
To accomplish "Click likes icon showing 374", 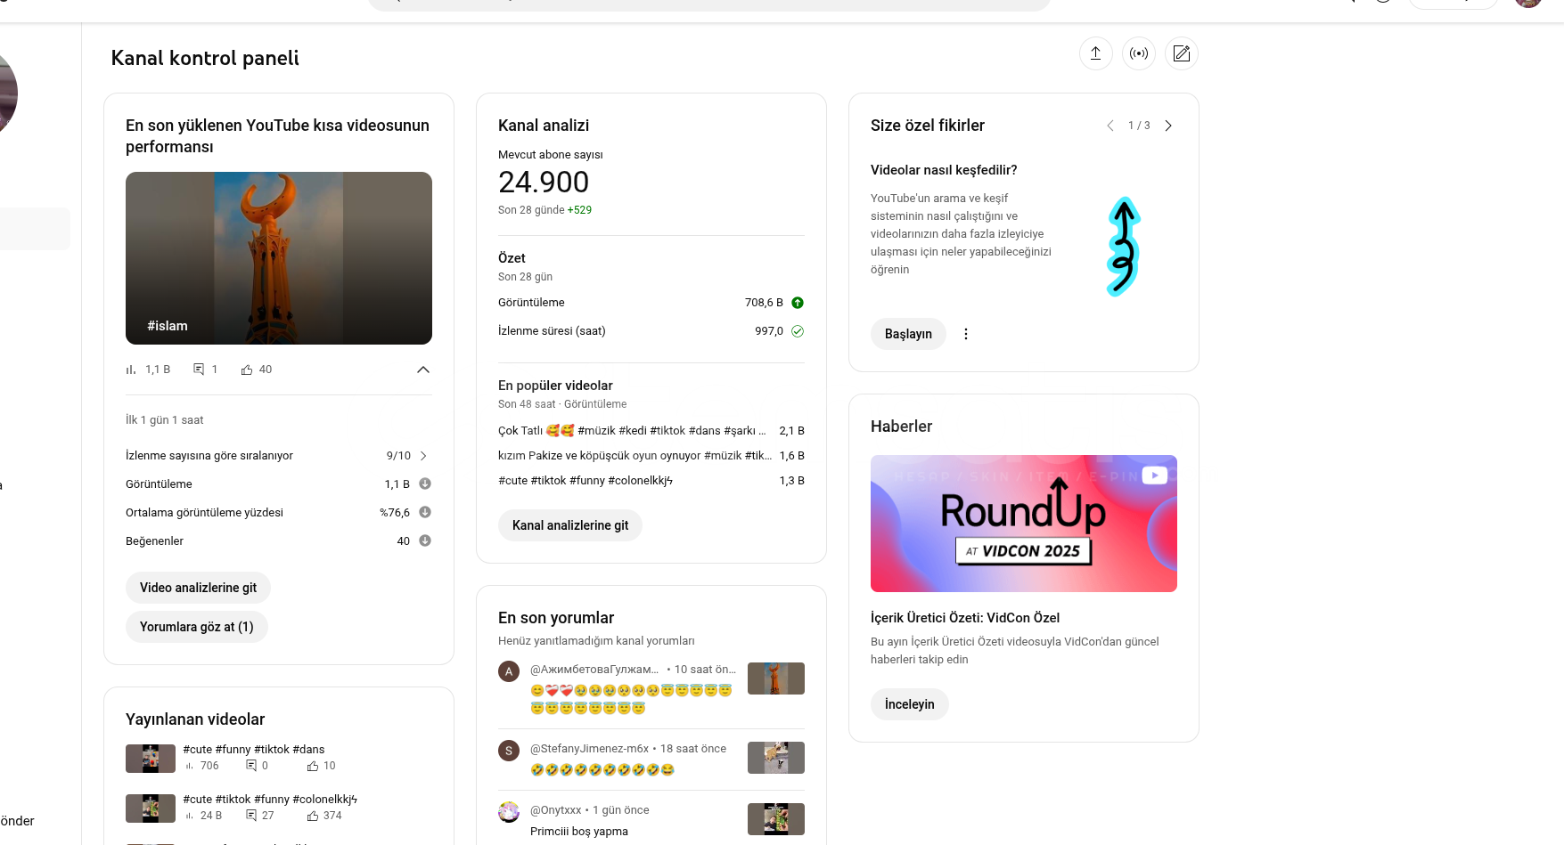I will [313, 816].
